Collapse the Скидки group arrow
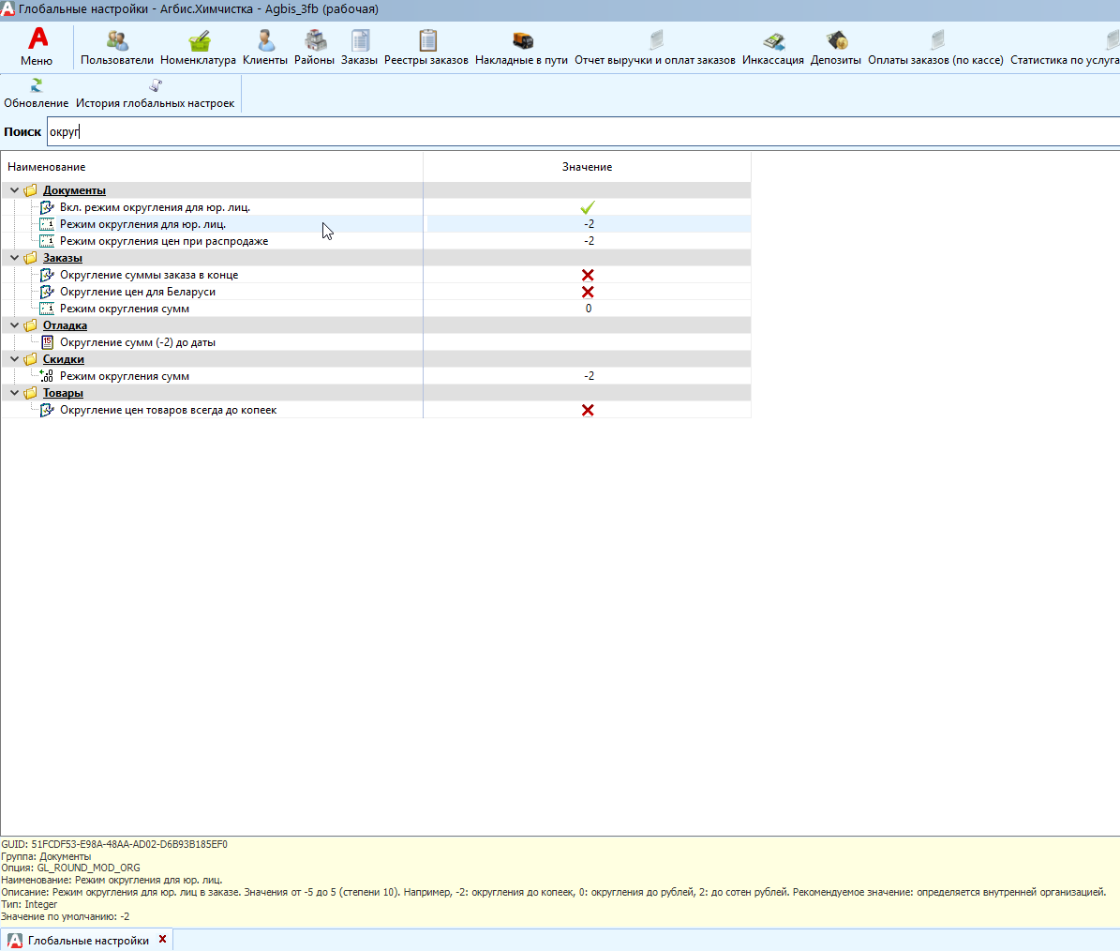 (14, 358)
